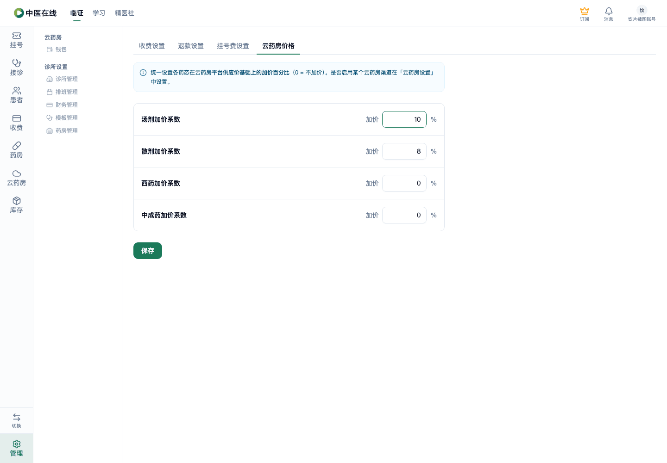The width and height of the screenshot is (667, 463).
Task: Focus the 西药加价系数 percentage field
Action: pyautogui.click(x=404, y=183)
